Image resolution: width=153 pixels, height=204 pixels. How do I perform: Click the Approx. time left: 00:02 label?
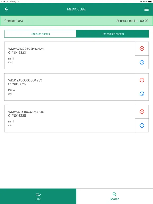(x=132, y=21)
